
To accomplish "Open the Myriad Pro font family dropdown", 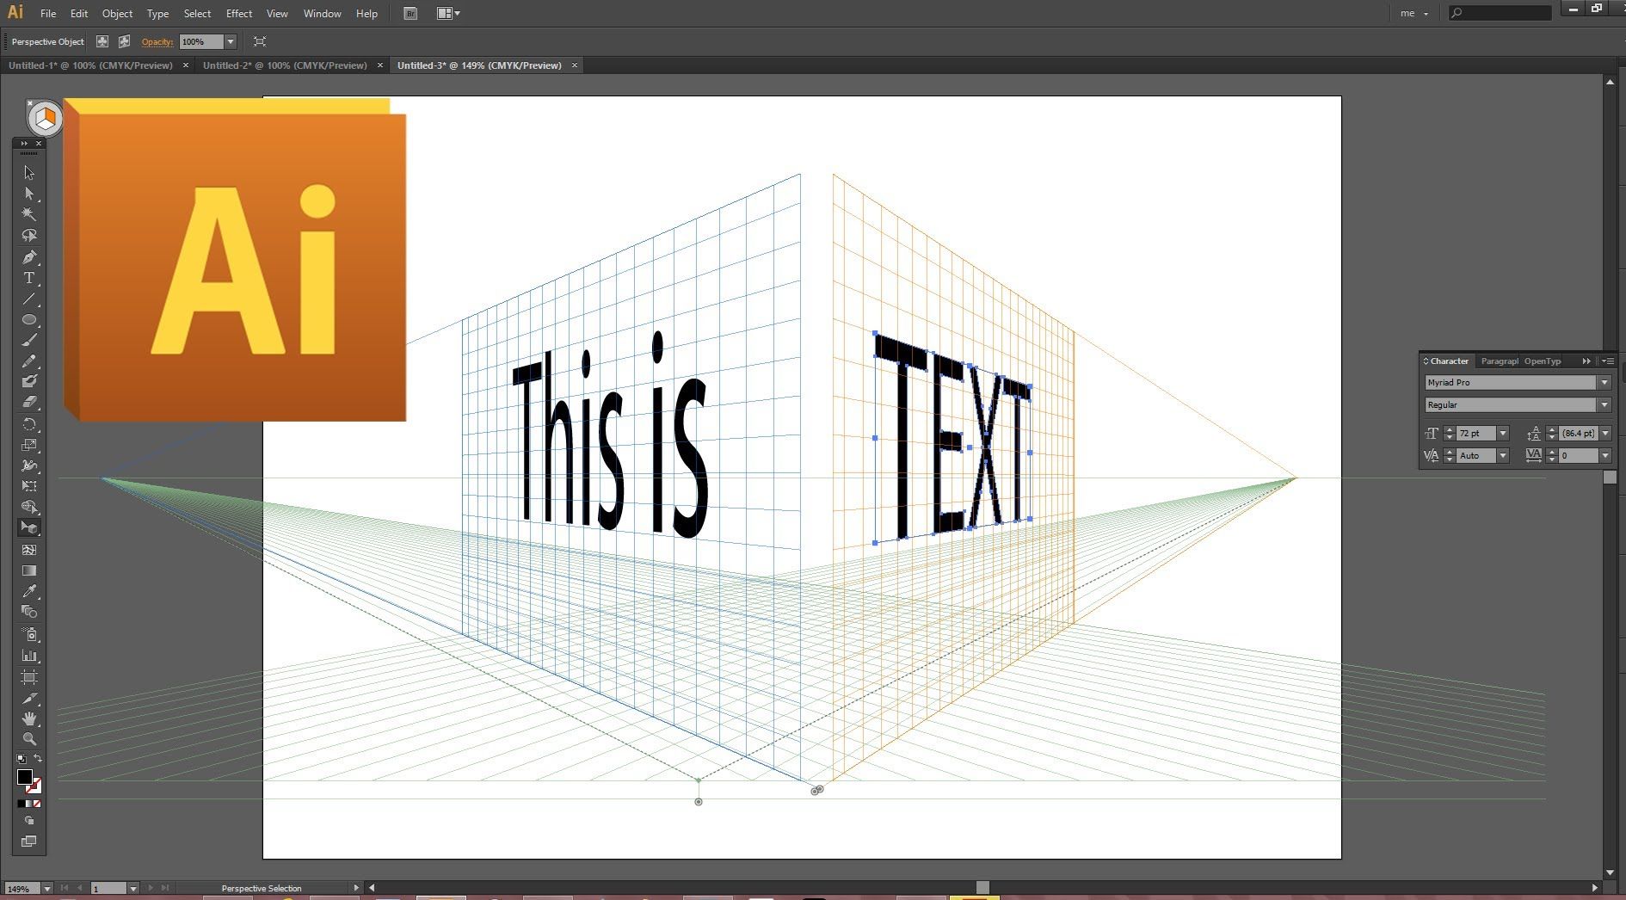I will (1604, 382).
